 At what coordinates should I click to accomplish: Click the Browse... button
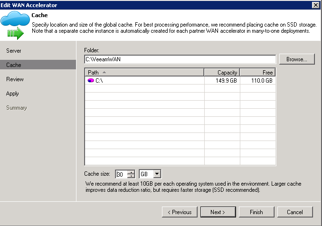click(297, 59)
